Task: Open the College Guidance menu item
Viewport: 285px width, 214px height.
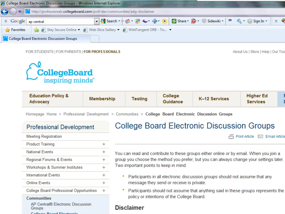Action: click(175, 99)
